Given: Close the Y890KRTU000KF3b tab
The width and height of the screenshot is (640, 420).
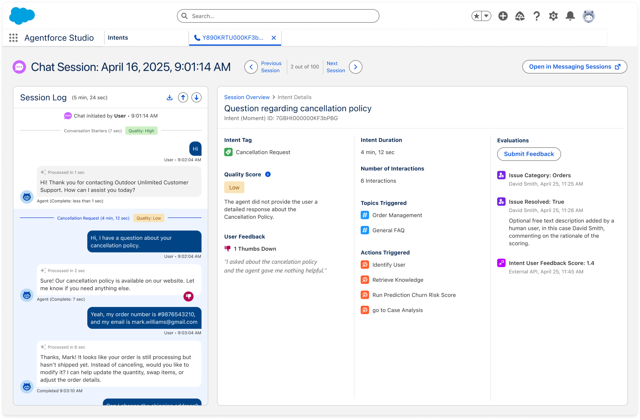Looking at the screenshot, I should point(274,38).
